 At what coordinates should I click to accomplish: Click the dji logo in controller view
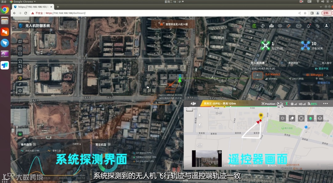coord(193,103)
